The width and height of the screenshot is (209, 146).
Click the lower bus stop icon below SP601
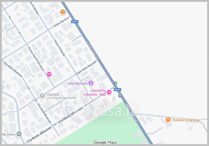point(120,96)
